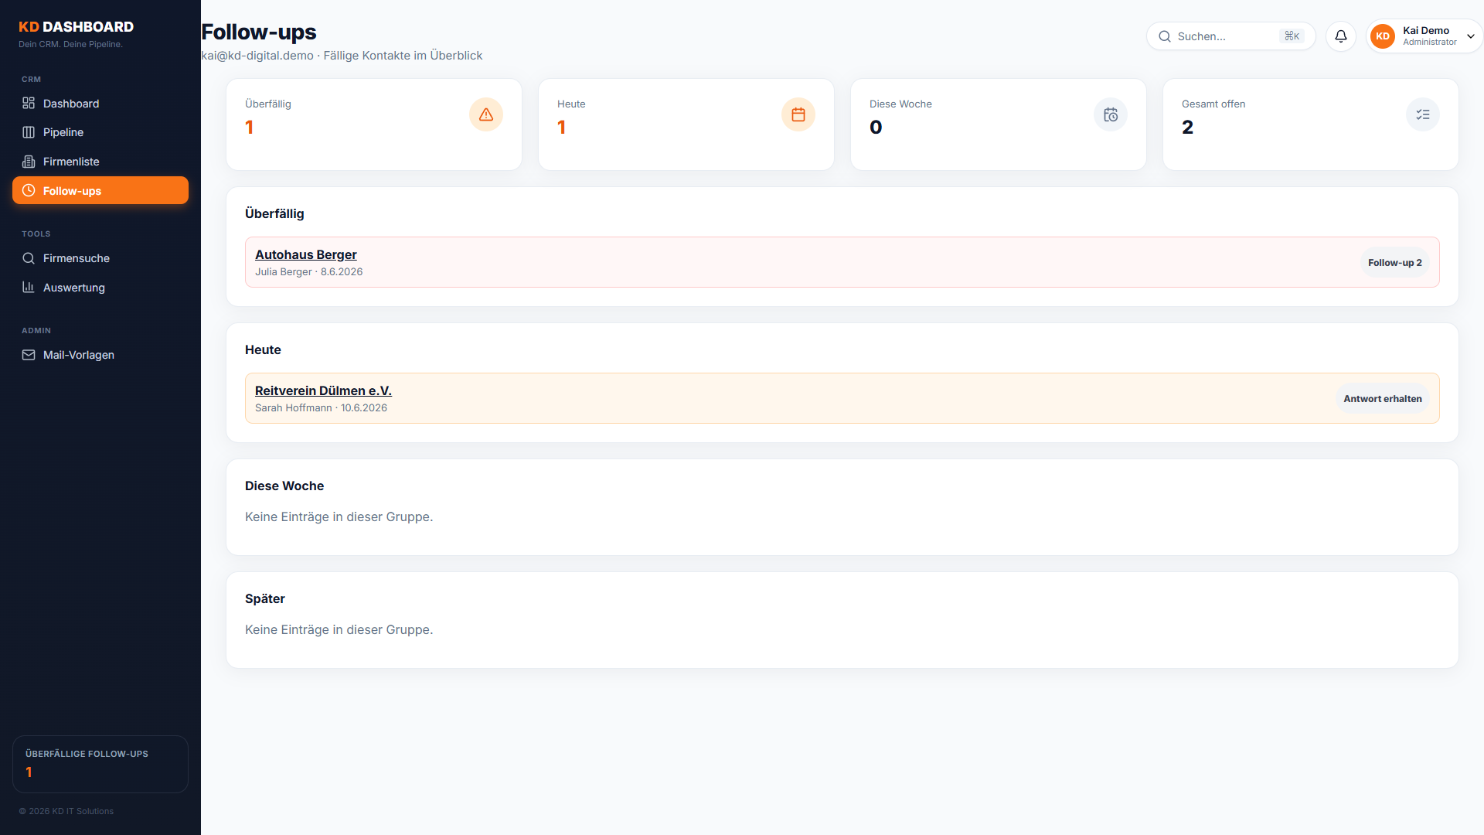1484x835 pixels.
Task: Click the 'Überfällig' section heading
Action: [x=274, y=213]
